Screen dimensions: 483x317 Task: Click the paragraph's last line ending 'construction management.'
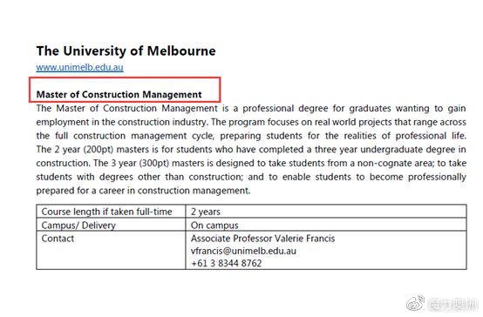(143, 191)
